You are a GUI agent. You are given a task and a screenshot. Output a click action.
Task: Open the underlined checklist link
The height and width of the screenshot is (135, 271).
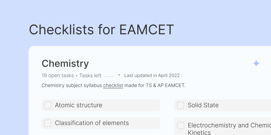pyautogui.click(x=113, y=86)
